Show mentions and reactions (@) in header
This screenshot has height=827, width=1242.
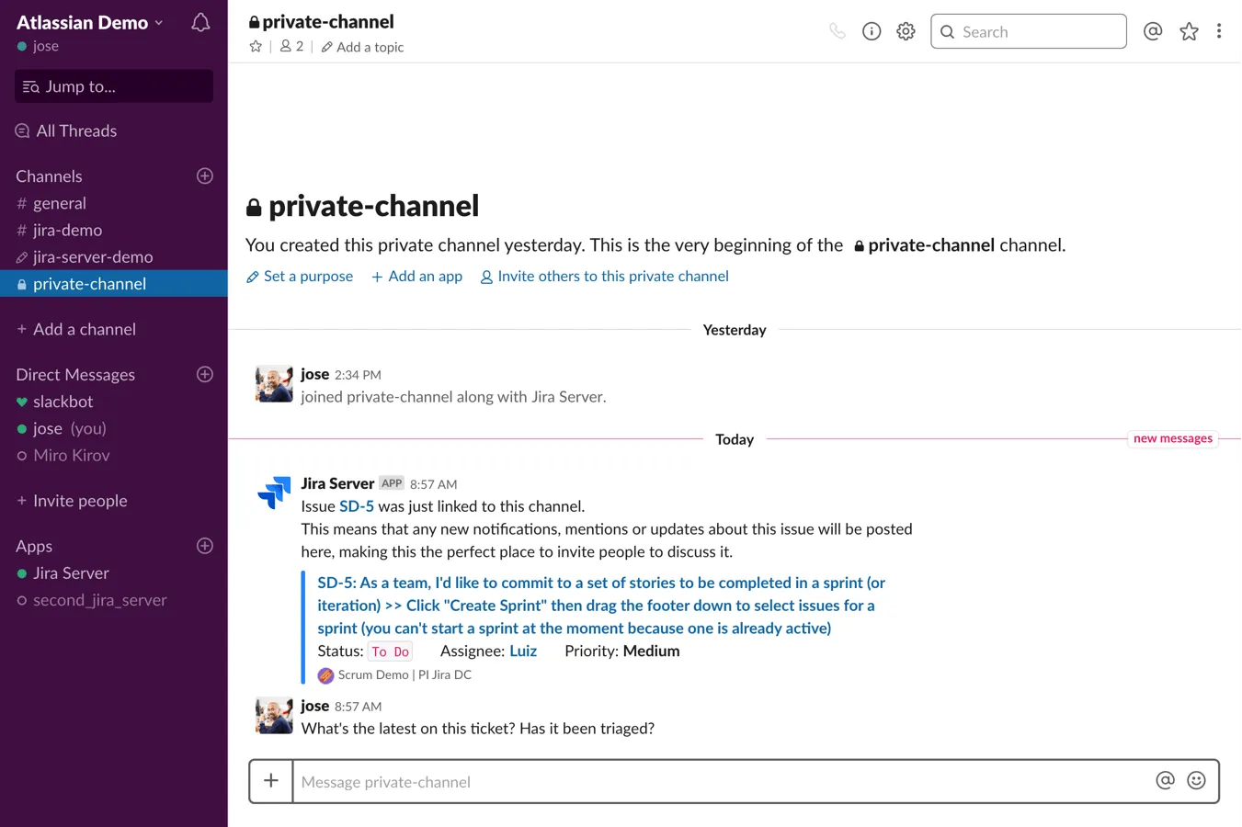[x=1153, y=31]
